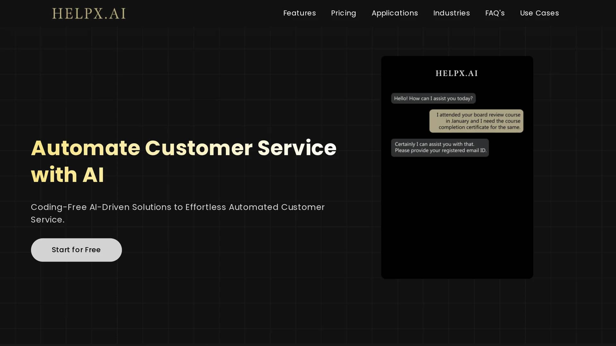Visit the Use Cases nav link
Screen dimensions: 616x346
pos(539,13)
